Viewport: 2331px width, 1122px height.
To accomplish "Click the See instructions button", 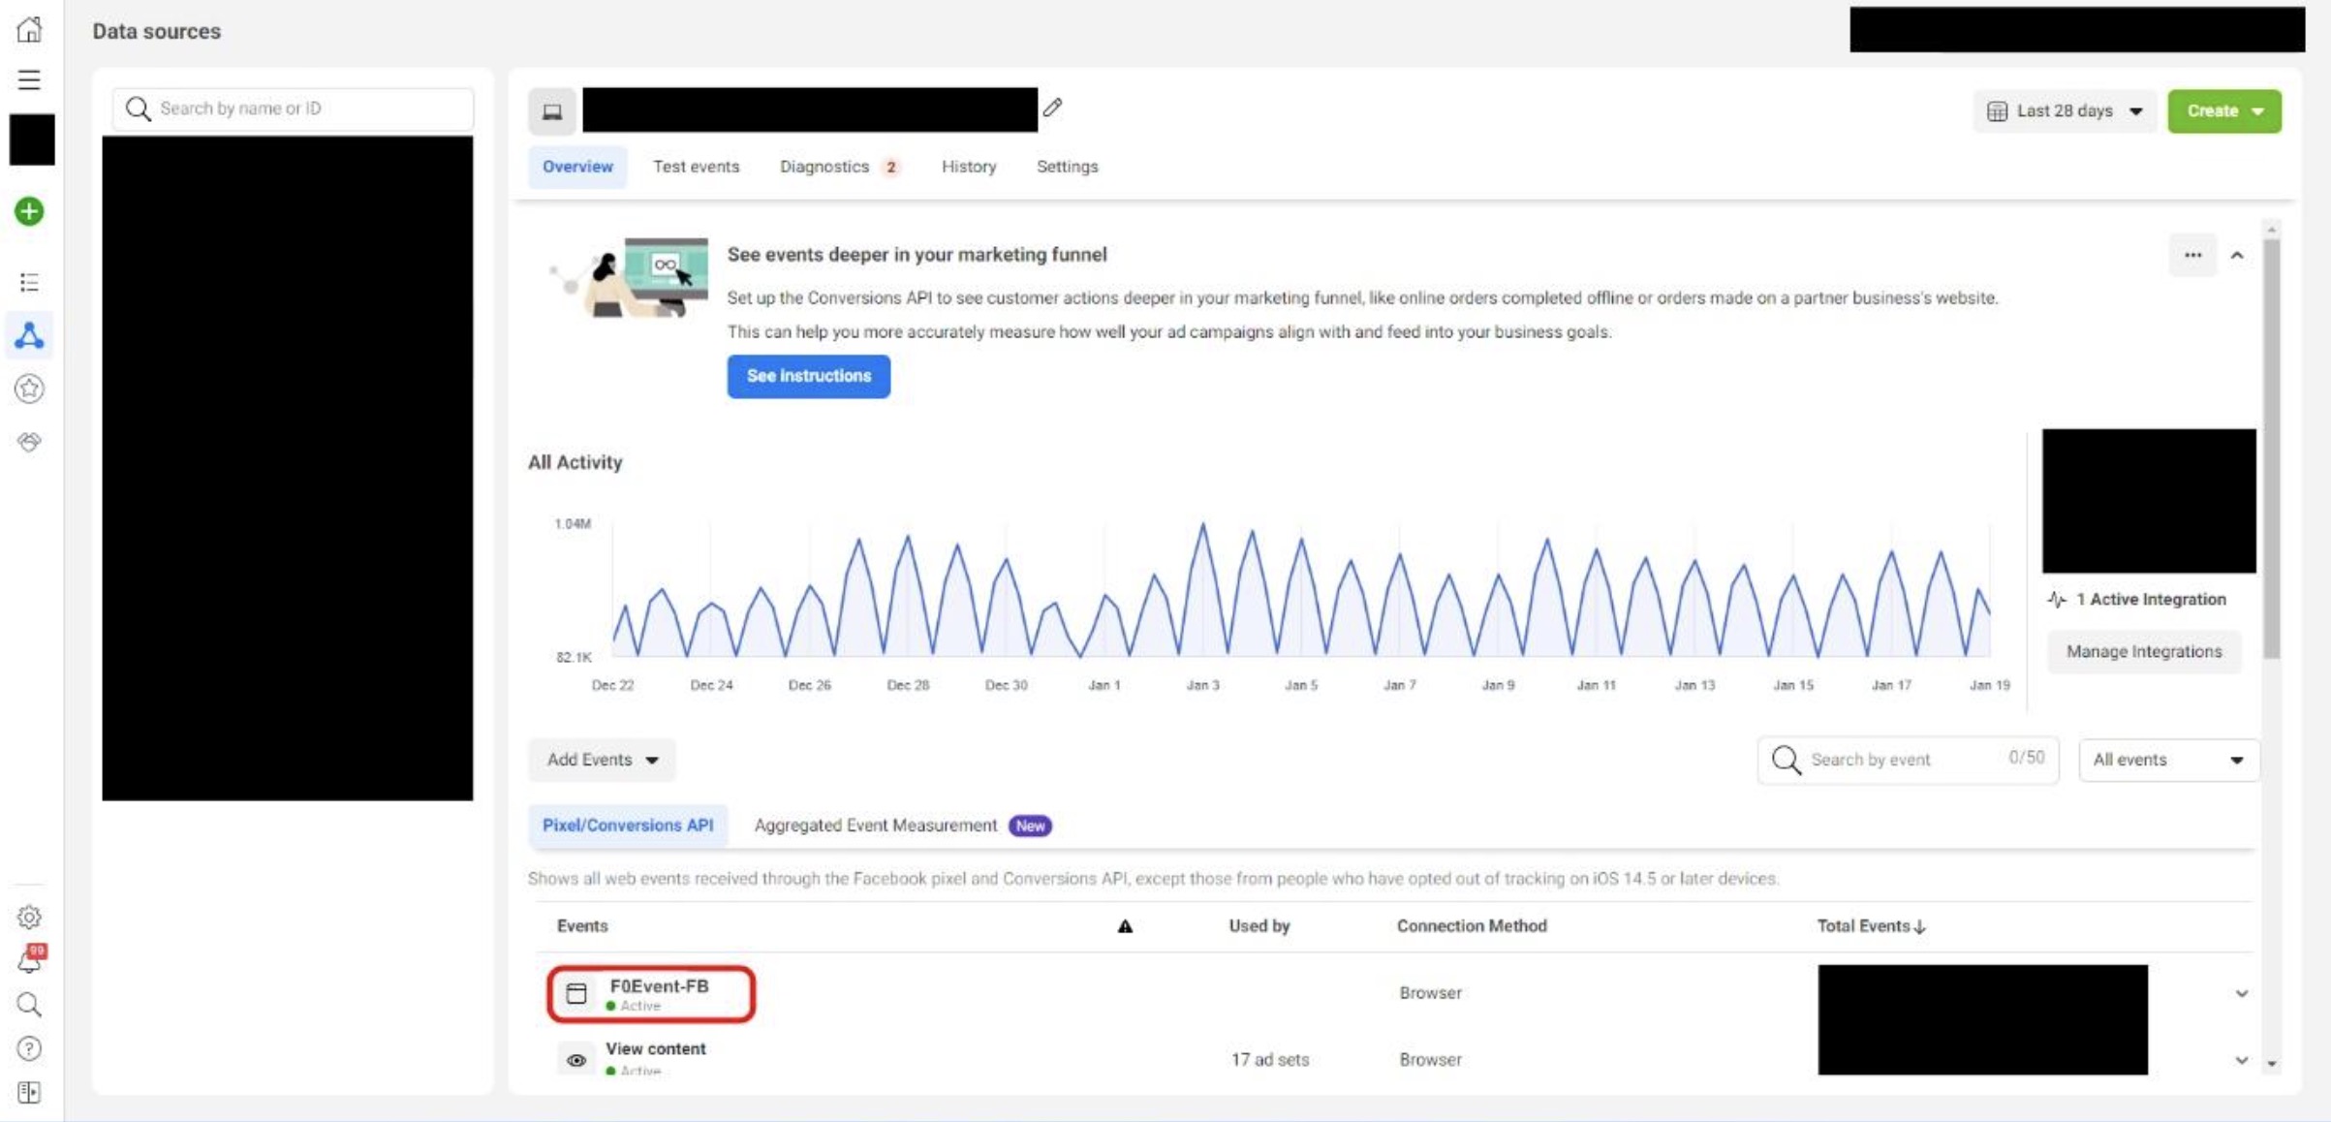I will 808,376.
